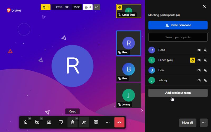Expand video options arrow beside camera

point(41,119)
